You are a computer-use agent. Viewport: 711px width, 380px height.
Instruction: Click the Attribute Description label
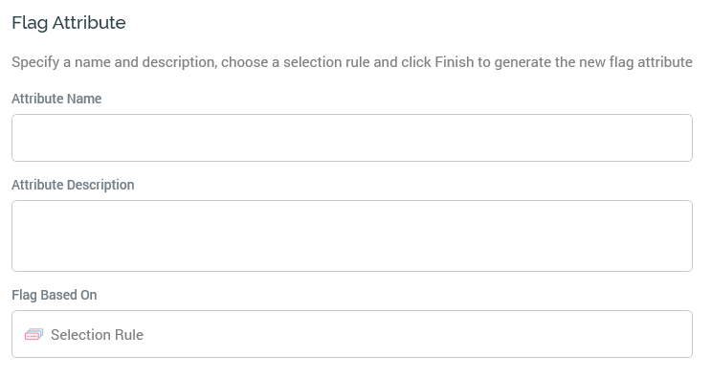73,185
